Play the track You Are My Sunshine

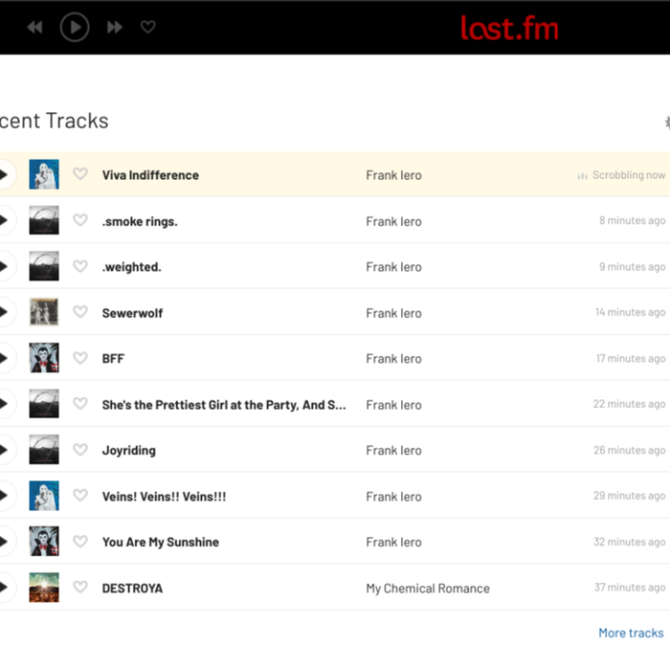coord(5,542)
